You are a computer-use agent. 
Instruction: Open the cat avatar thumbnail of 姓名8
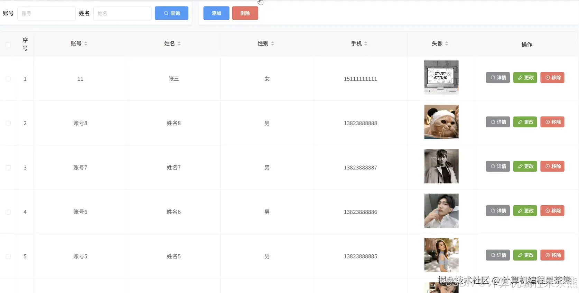(441, 122)
